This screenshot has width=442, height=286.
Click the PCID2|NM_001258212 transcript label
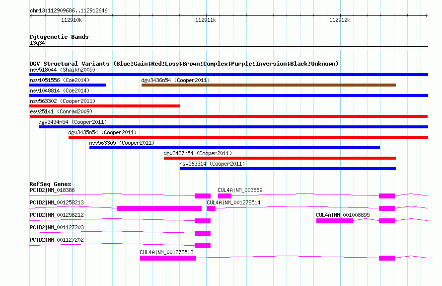pos(57,215)
